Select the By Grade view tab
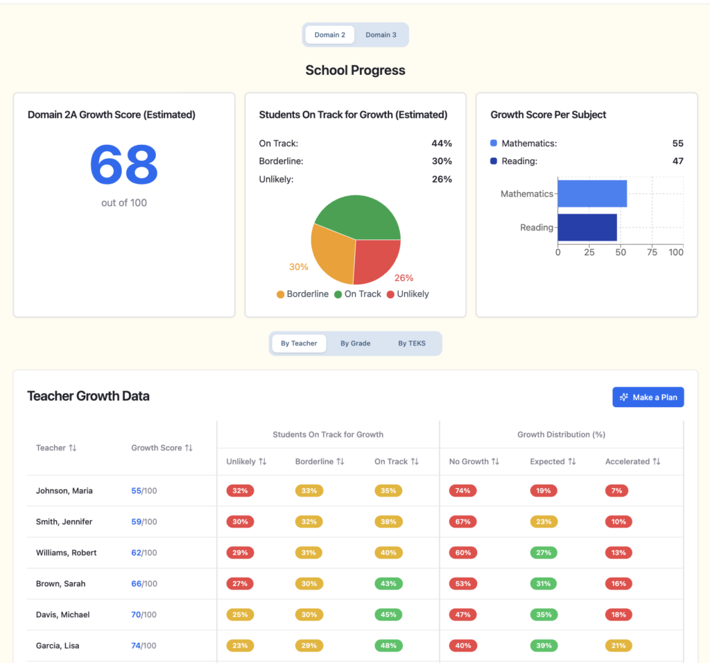This screenshot has width=710, height=663. click(x=355, y=343)
